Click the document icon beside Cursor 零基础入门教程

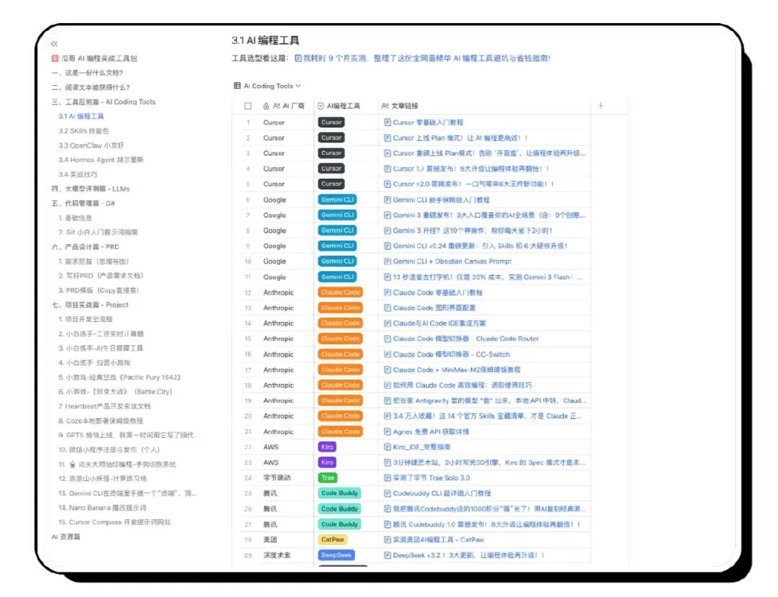tap(388, 122)
